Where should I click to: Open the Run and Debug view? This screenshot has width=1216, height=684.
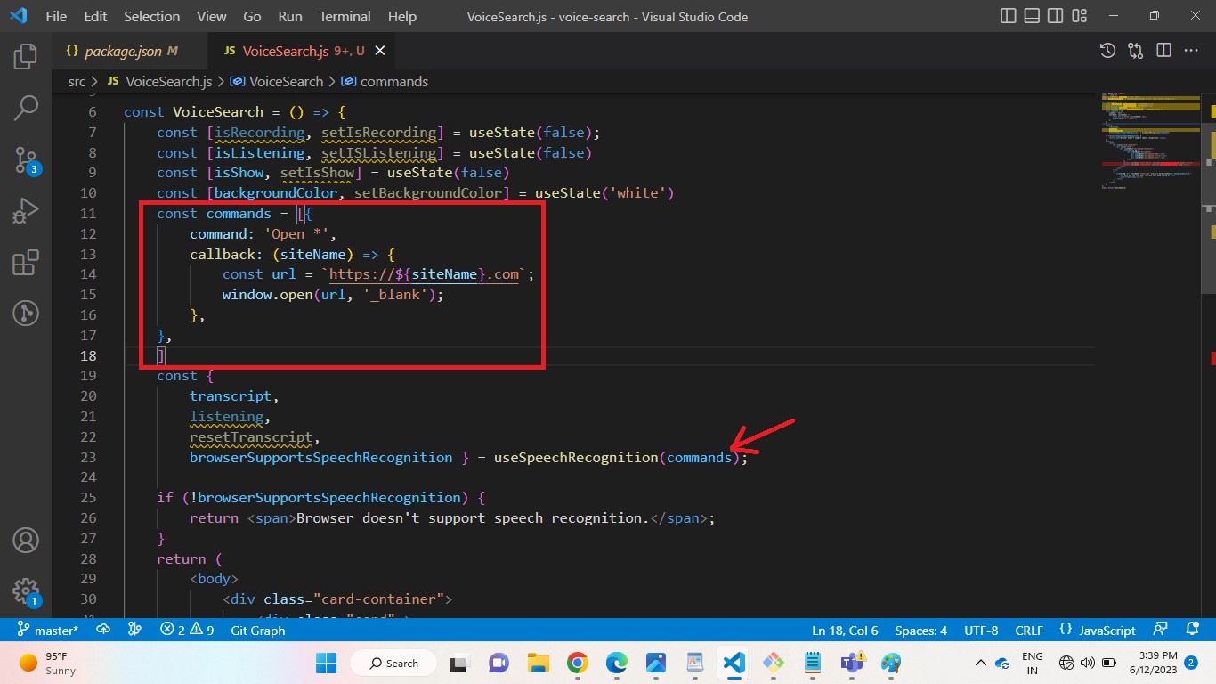coord(25,211)
